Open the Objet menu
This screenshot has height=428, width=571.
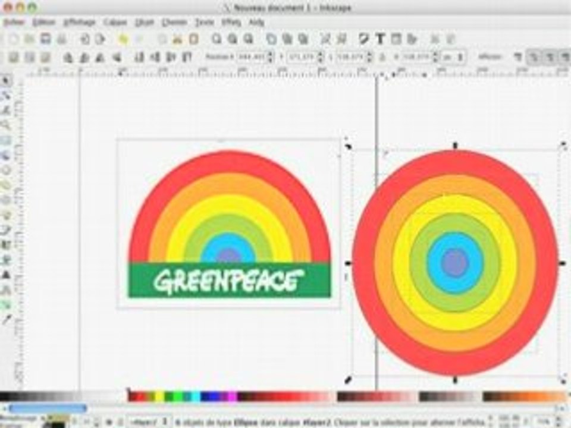point(145,22)
